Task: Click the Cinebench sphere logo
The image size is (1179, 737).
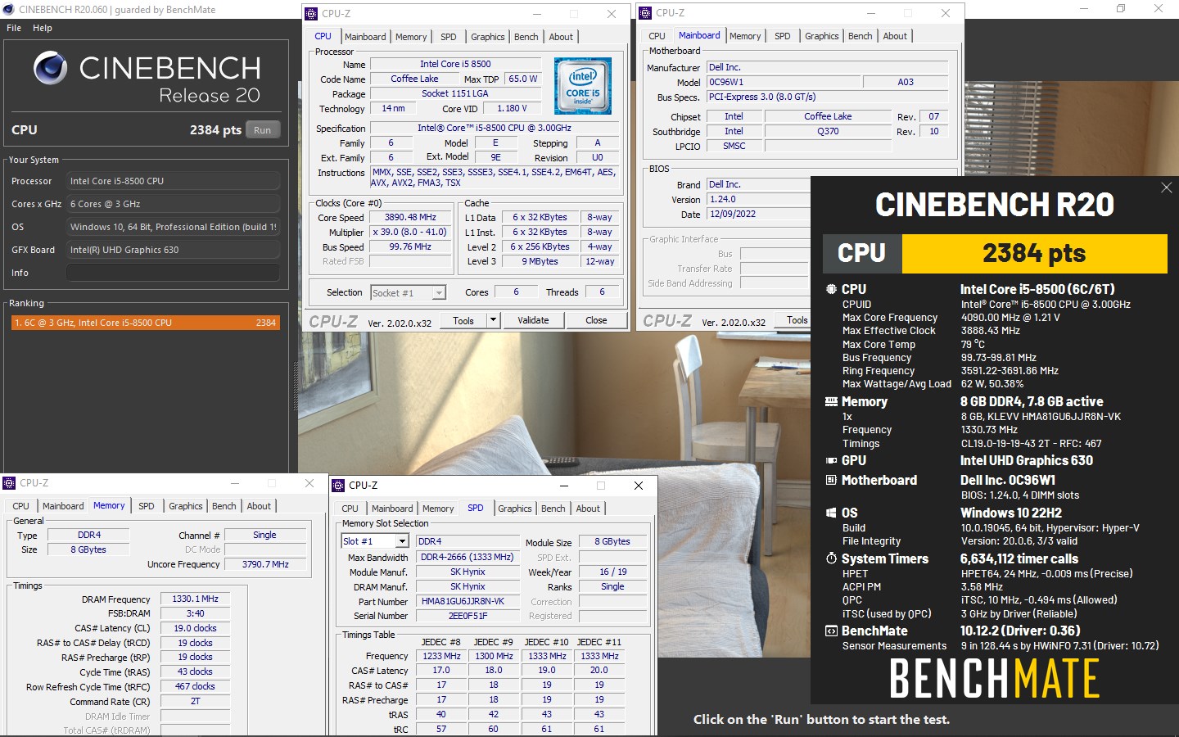Action: point(51,68)
